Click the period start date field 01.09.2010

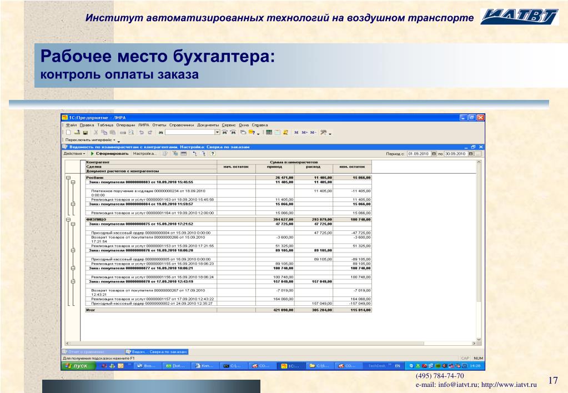[x=419, y=154]
